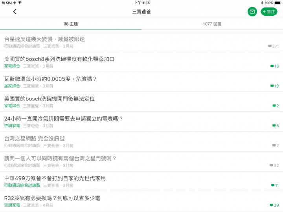
Task: Open 行動通訊綜合討論區 under 台星速度 thread
Action: [x=22, y=46]
